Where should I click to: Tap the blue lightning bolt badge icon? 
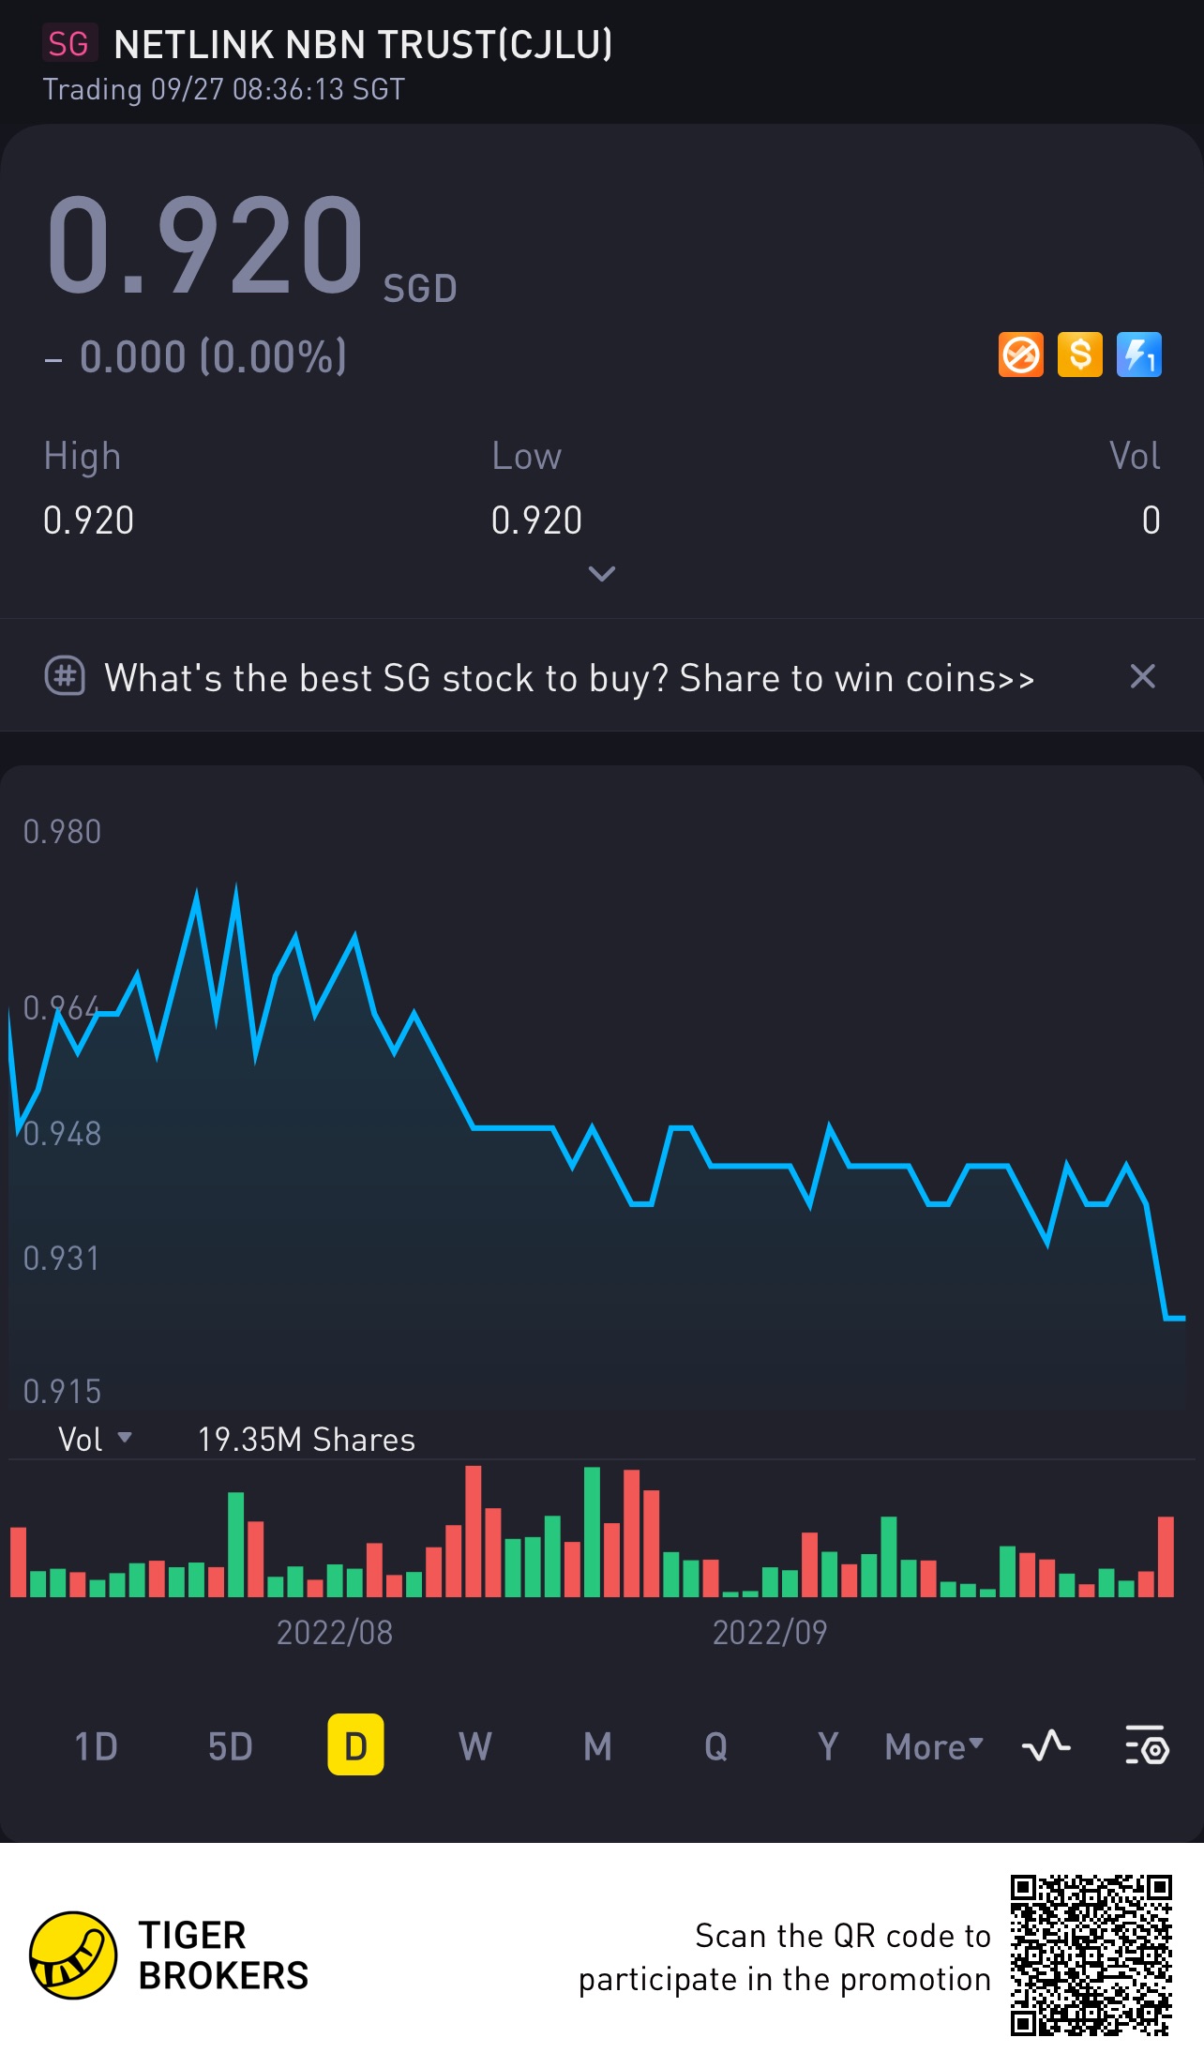click(1139, 355)
